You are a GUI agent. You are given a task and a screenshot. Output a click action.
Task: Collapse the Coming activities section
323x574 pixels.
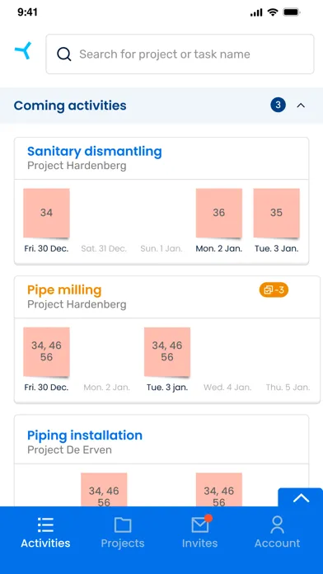point(301,106)
